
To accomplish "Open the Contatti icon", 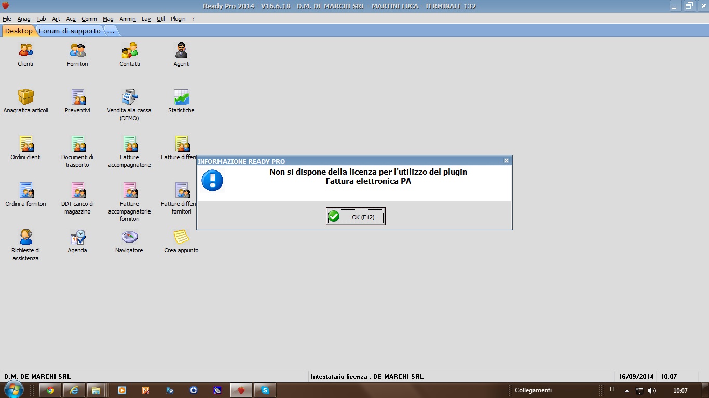I will (x=130, y=50).
